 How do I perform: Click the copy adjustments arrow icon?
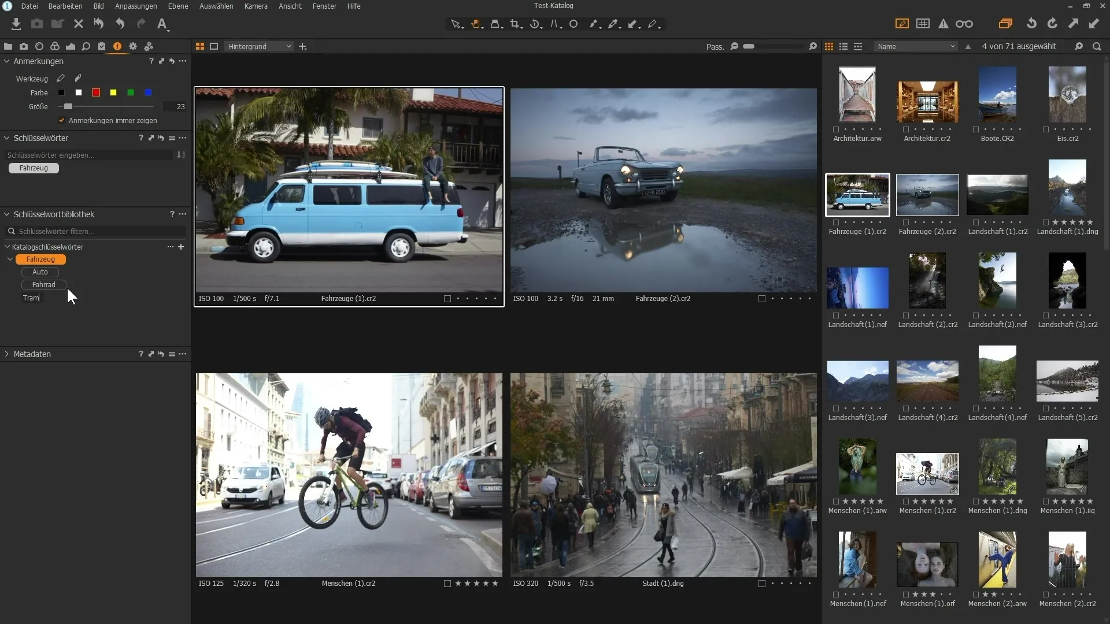point(1073,24)
